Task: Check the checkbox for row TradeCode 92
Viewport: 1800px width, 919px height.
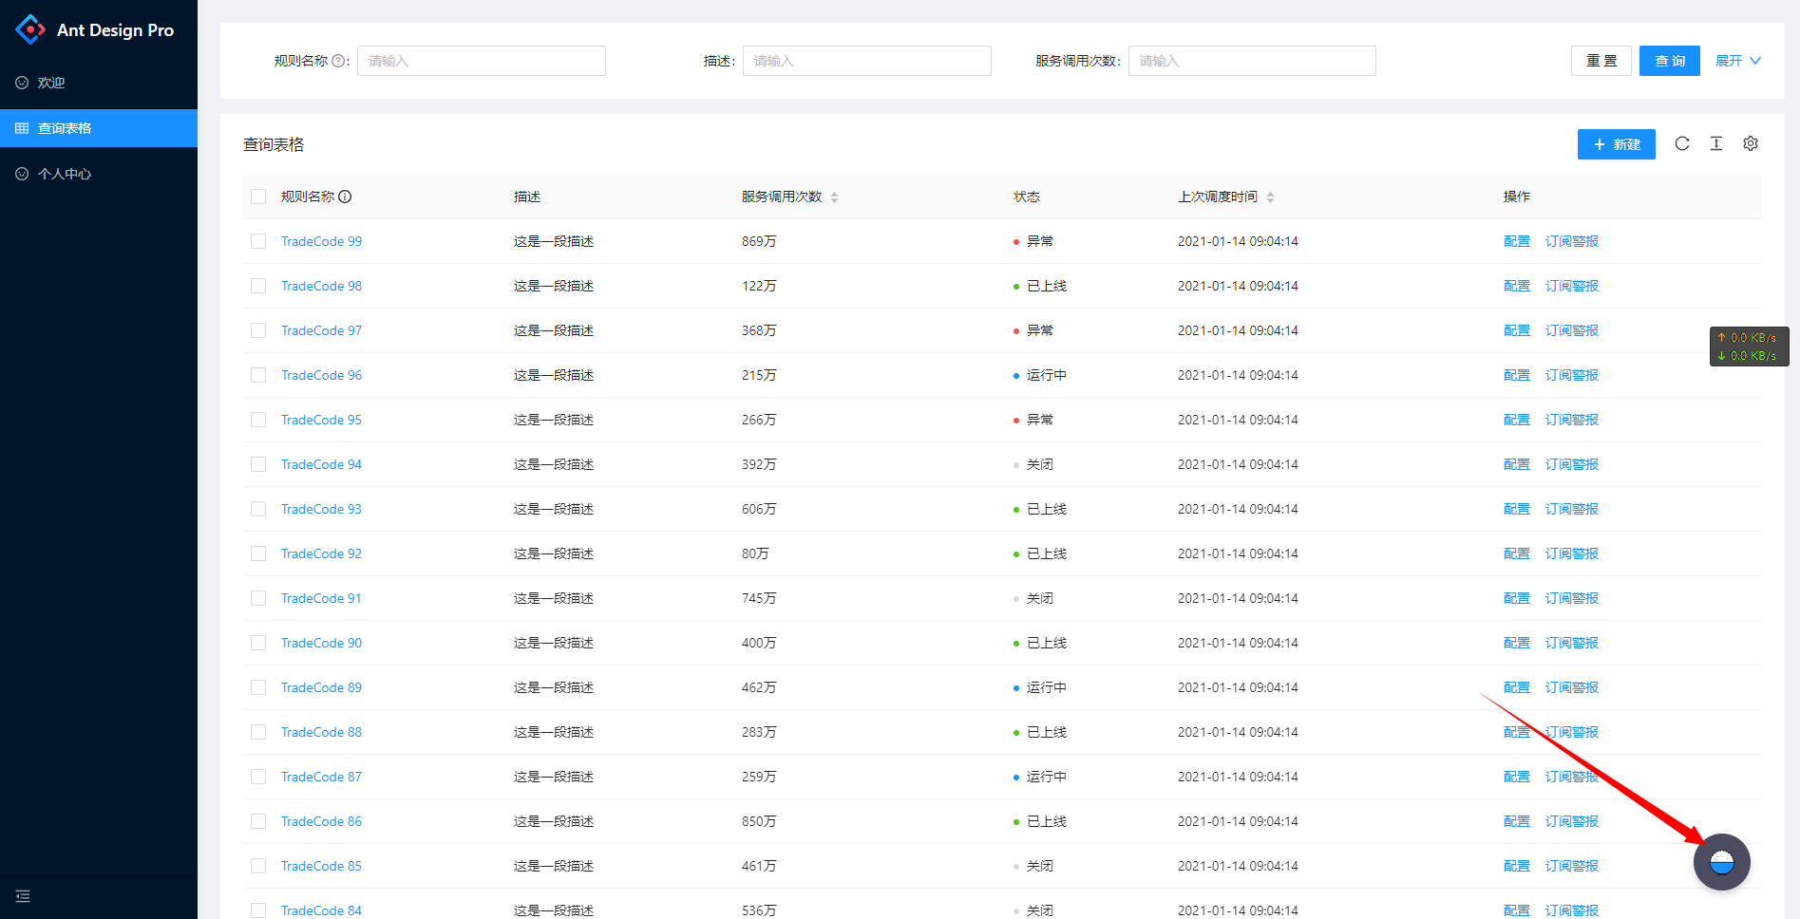Action: (257, 553)
